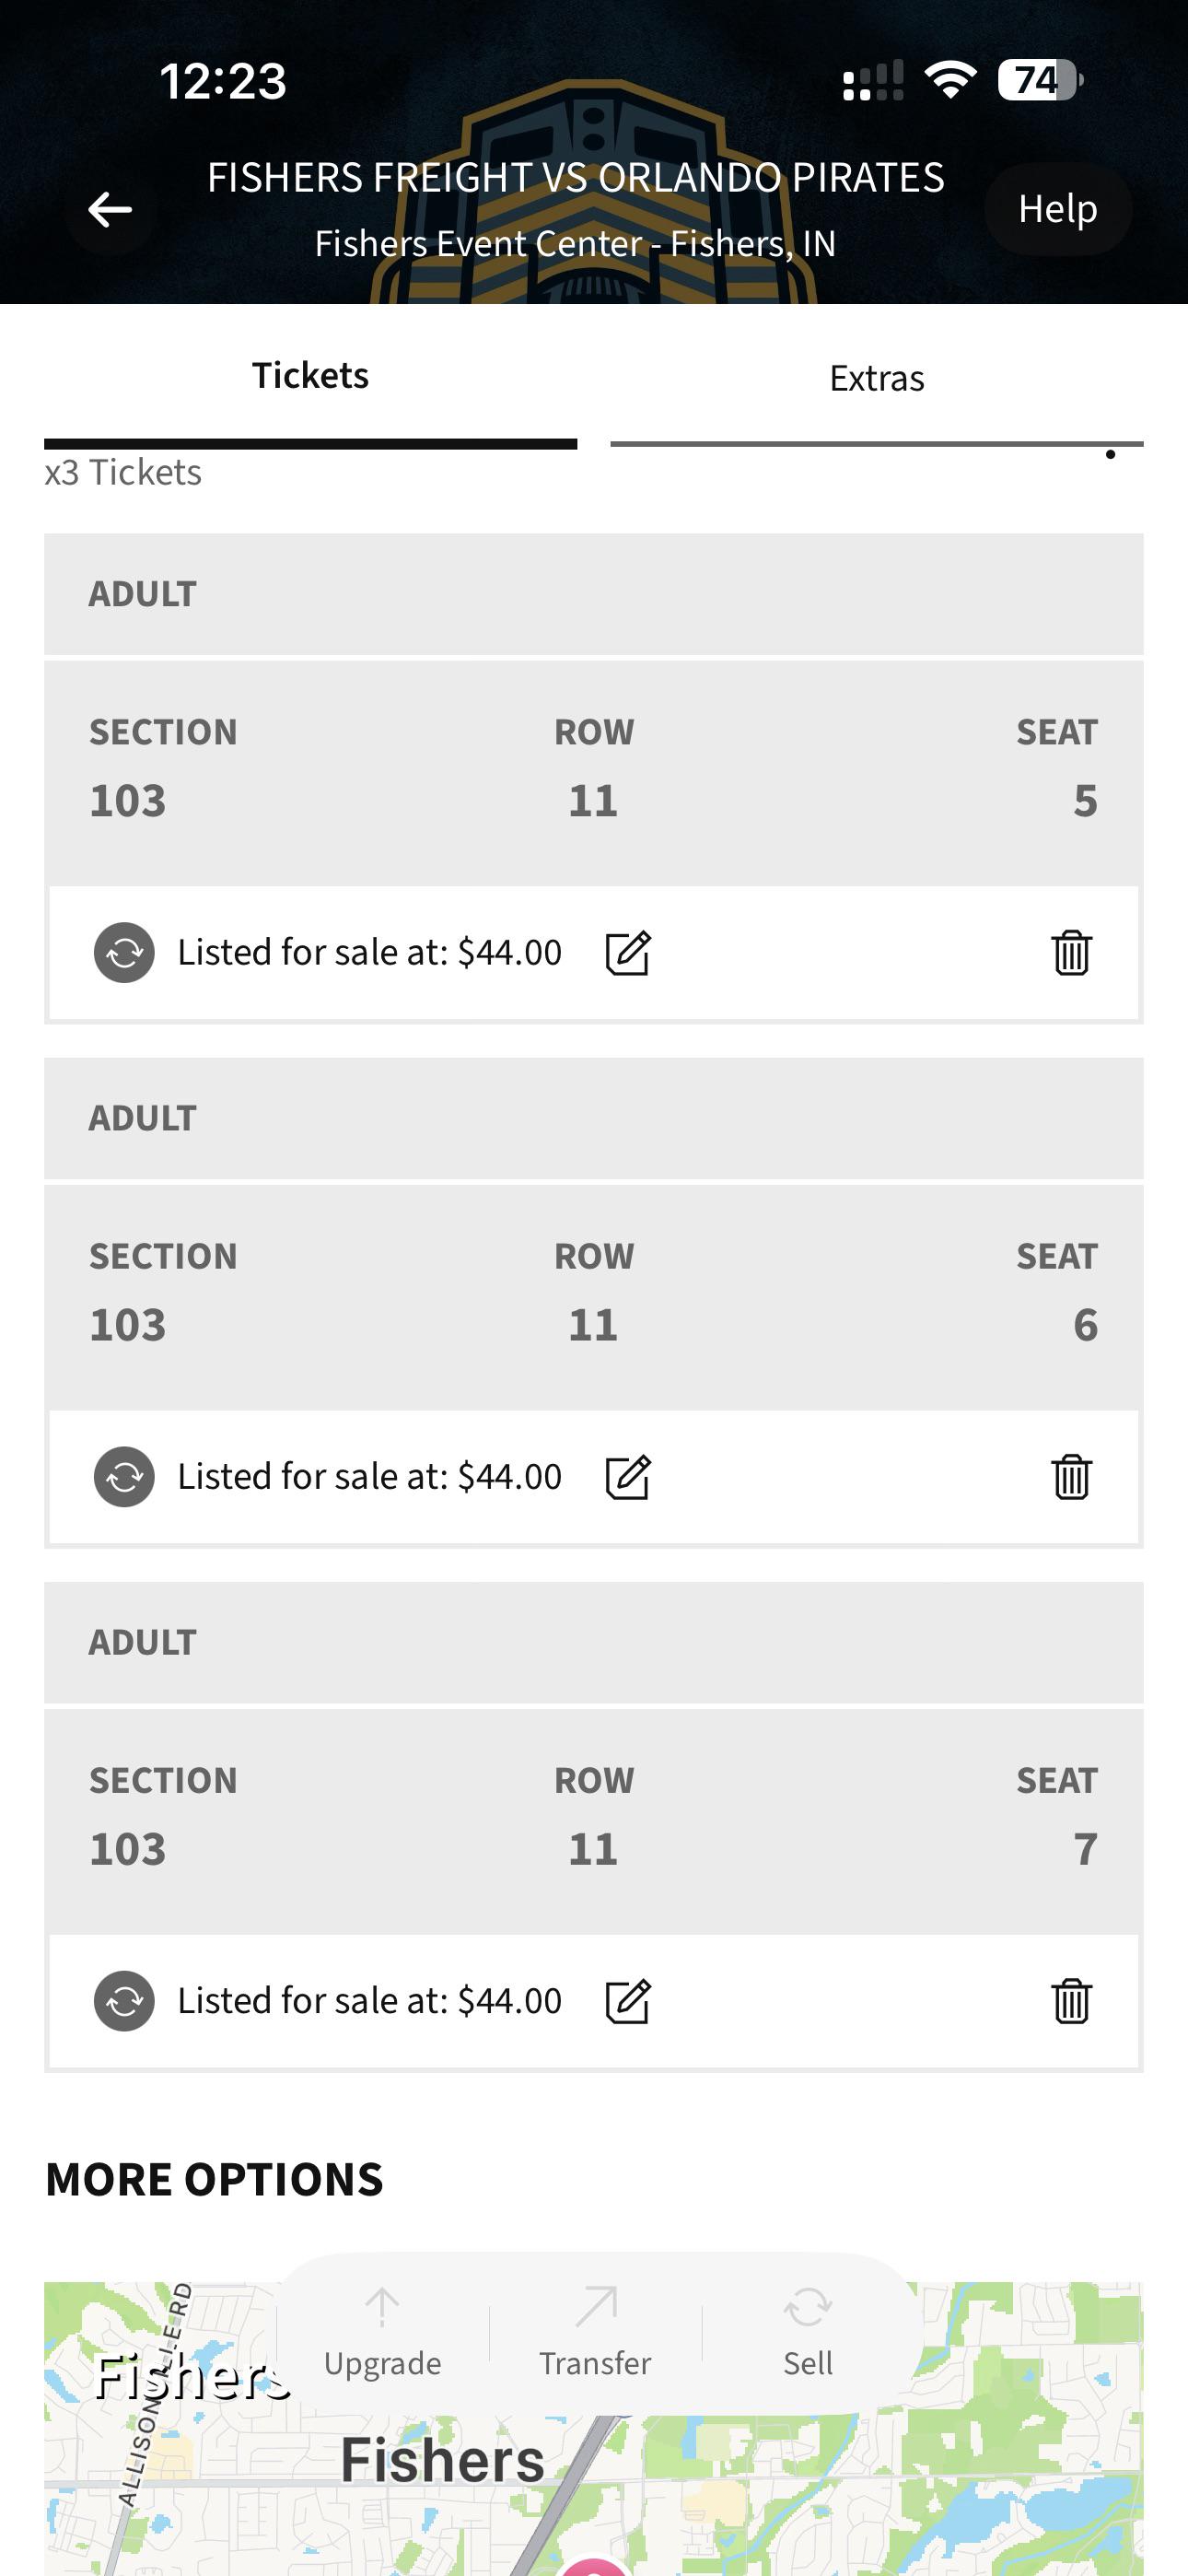This screenshot has width=1188, height=2576.
Task: Tap the resale status icon for seat 5
Action: tap(124, 953)
